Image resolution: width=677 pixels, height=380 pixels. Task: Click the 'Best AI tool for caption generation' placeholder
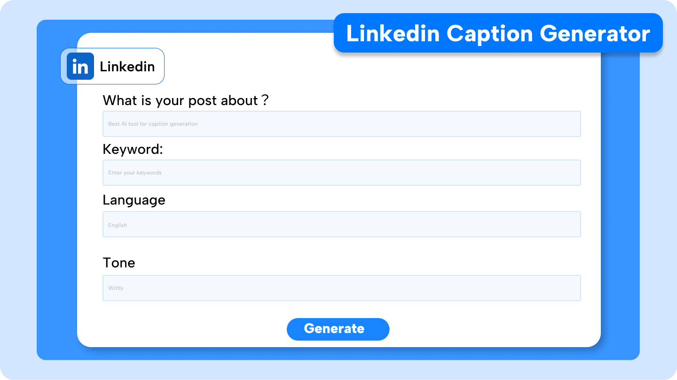pyautogui.click(x=153, y=123)
